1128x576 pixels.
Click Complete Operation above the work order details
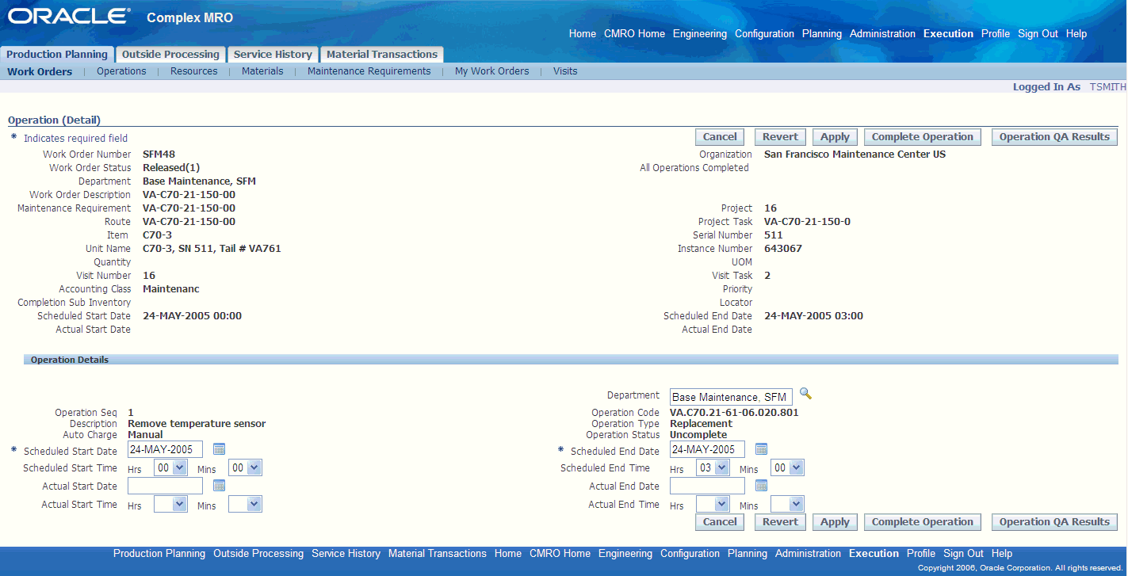[923, 137]
